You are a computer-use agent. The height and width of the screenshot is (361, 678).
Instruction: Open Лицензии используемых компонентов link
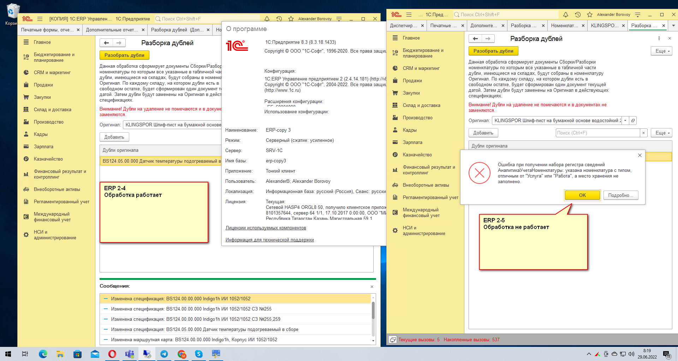point(266,228)
